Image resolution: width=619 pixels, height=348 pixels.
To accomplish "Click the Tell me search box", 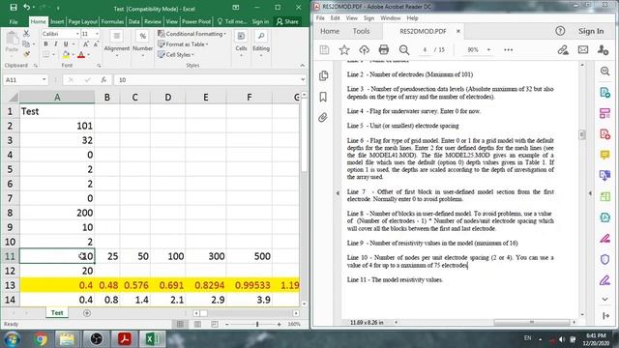I will [232, 21].
